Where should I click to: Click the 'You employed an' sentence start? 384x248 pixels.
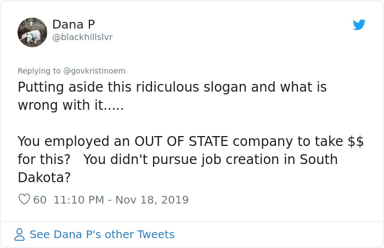tap(67, 141)
